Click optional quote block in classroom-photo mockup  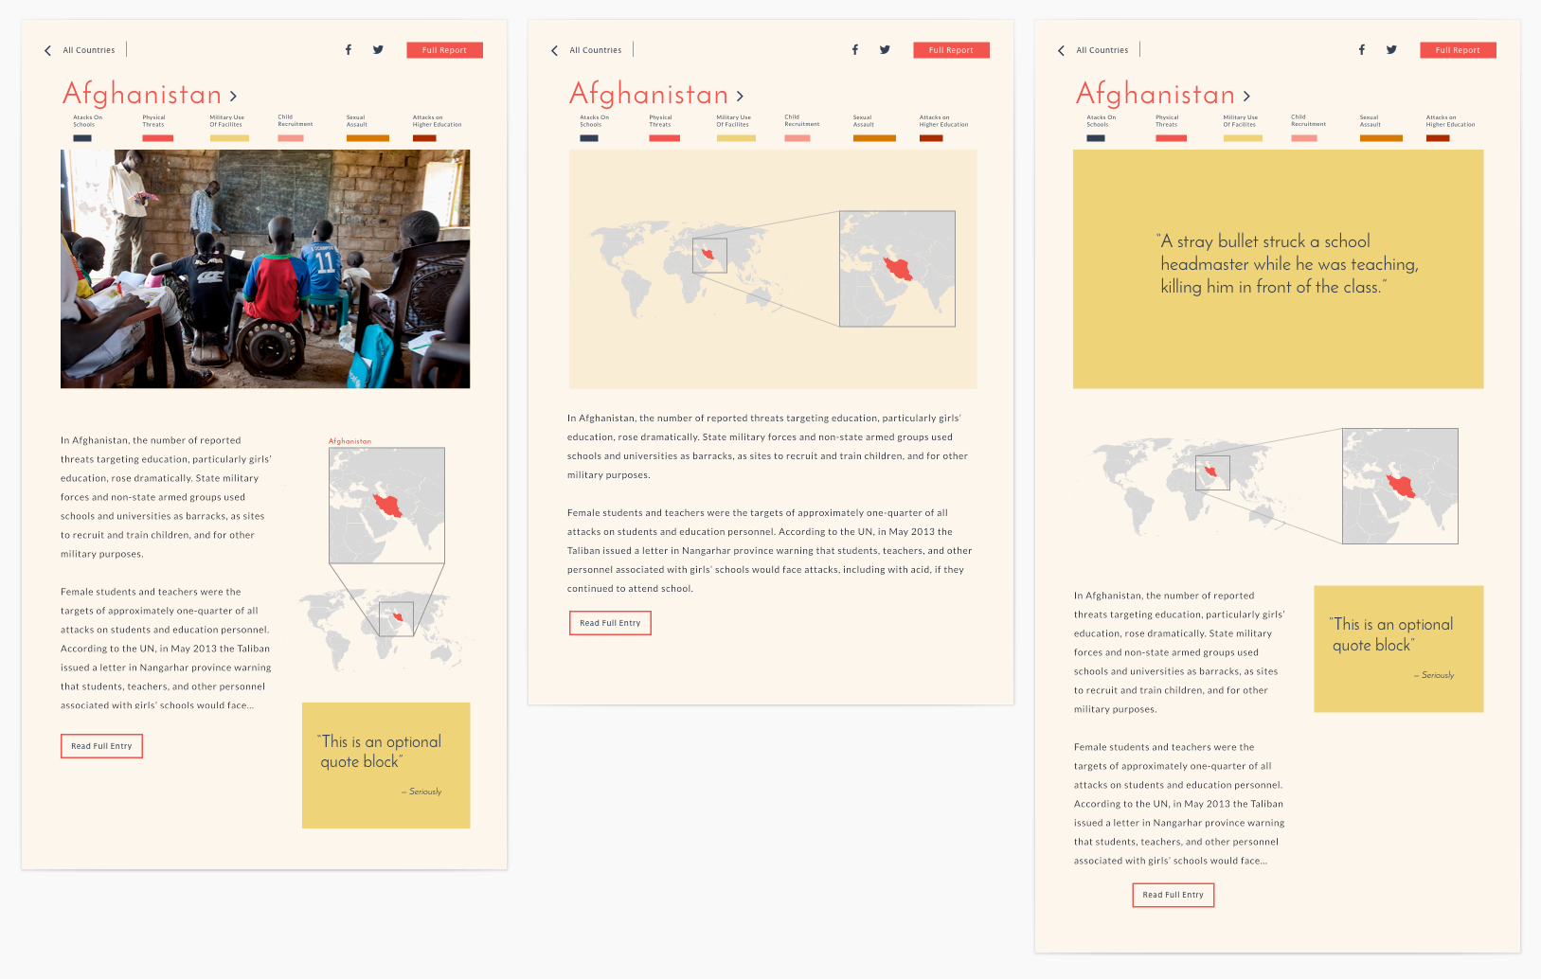coord(385,765)
